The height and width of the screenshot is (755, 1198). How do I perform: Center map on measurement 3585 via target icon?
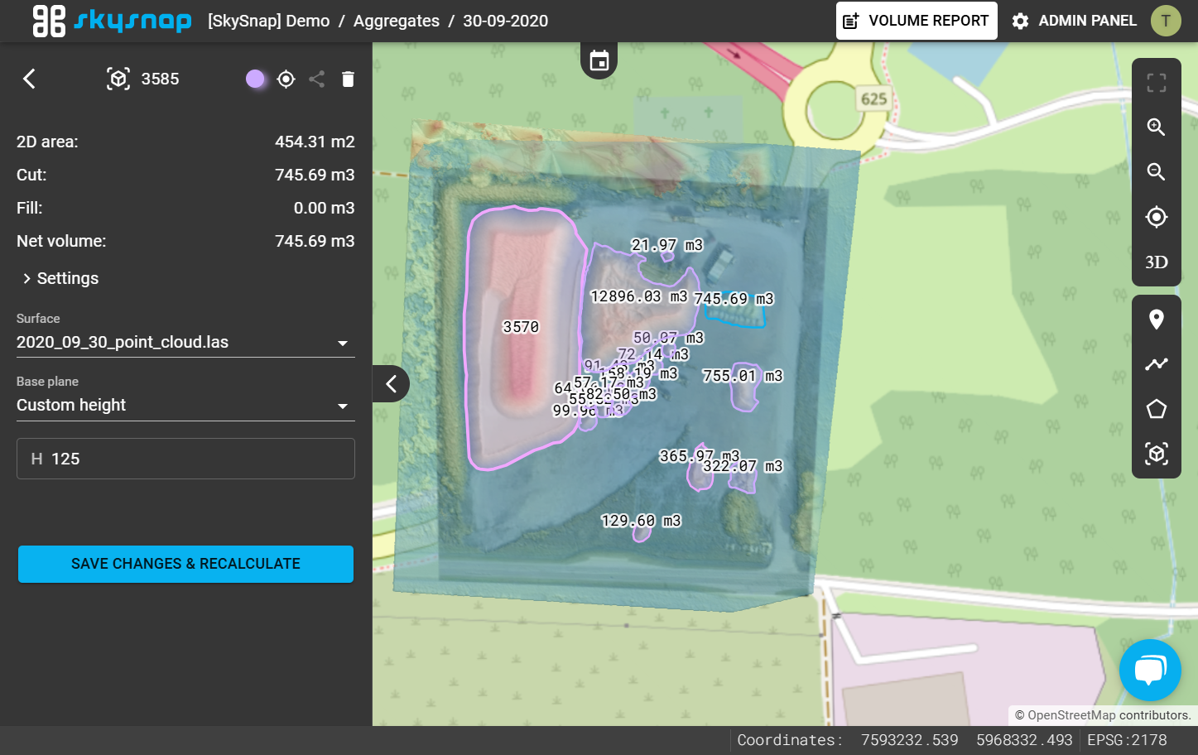click(286, 79)
